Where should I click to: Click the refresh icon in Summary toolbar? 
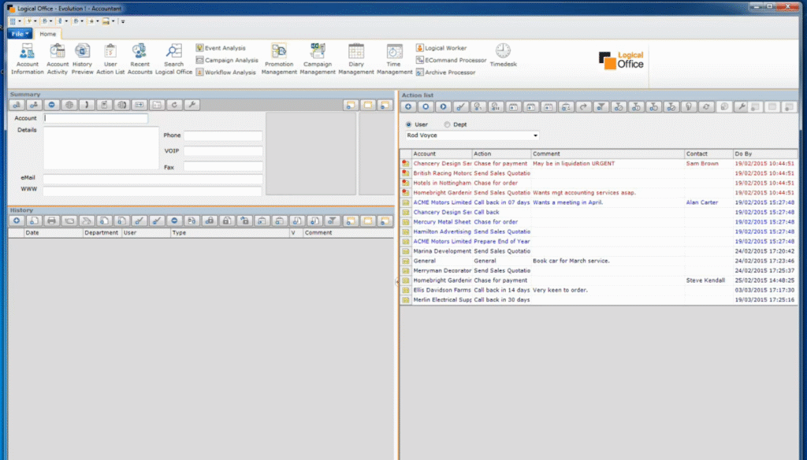point(174,105)
